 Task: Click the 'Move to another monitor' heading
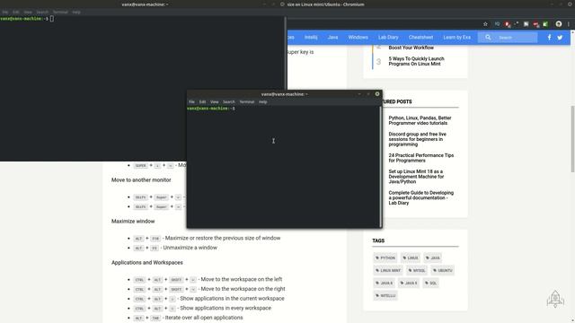coord(141,179)
